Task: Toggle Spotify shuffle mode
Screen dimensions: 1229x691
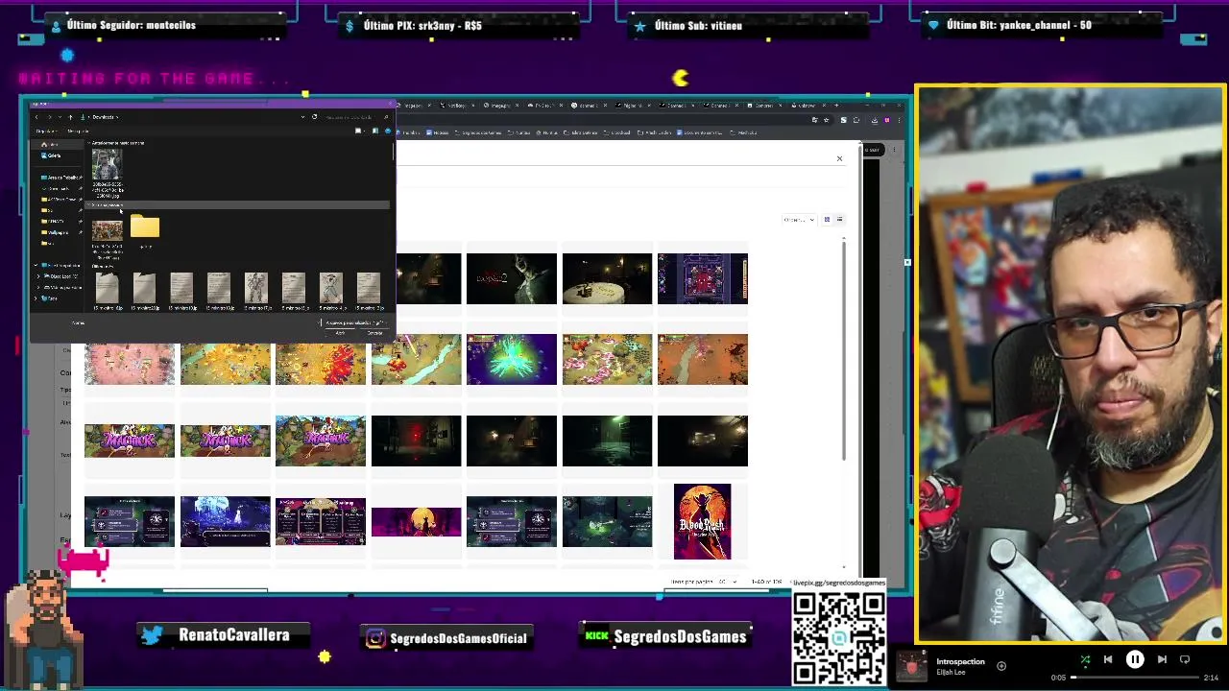Action: (1085, 659)
